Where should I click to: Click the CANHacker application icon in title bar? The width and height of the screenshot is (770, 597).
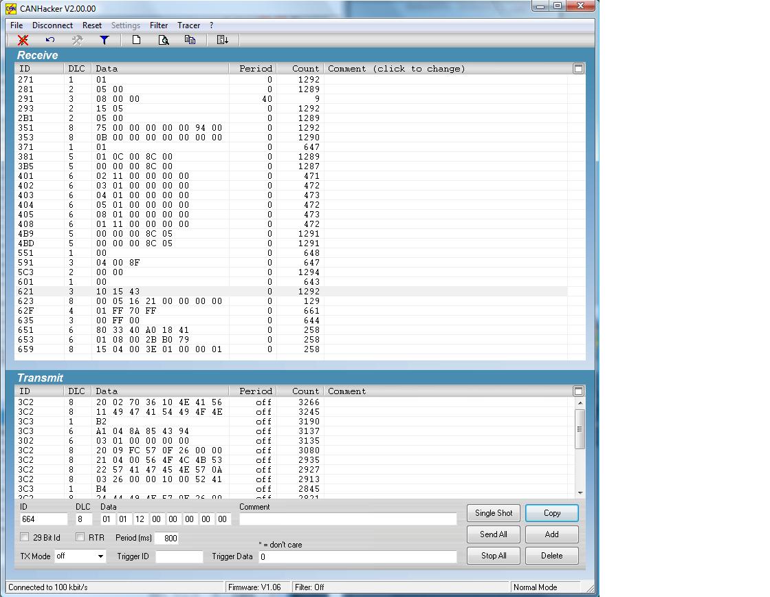[11, 8]
